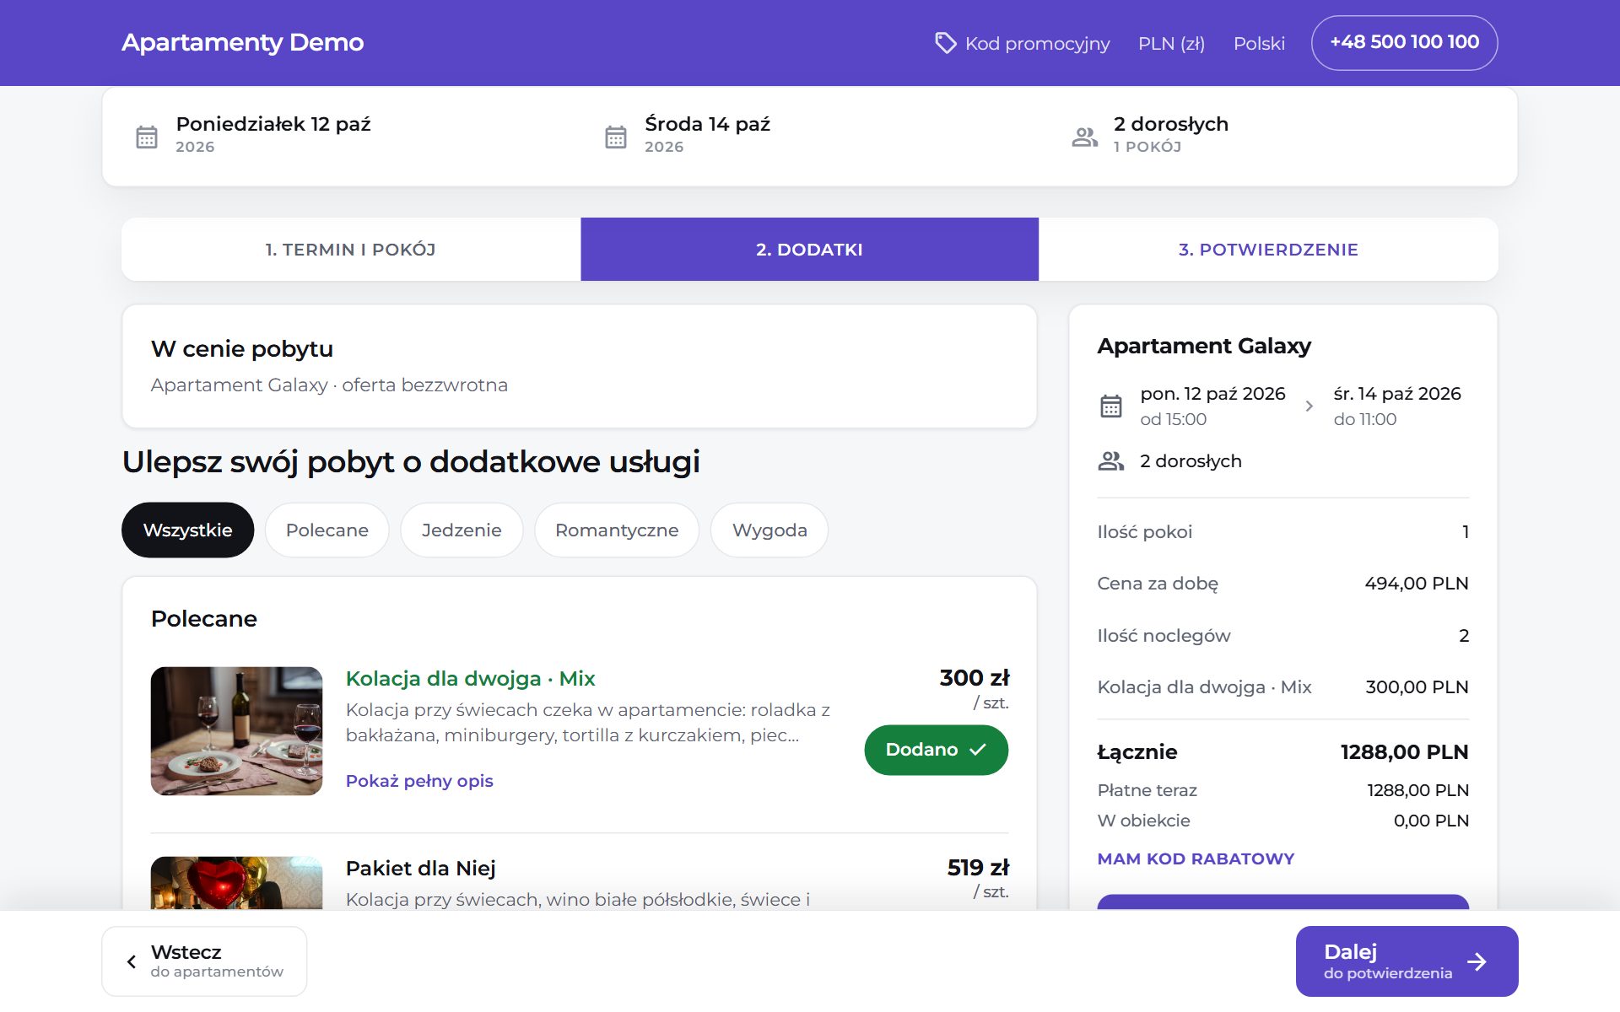Filter add-ons by Wygoda
The height and width of the screenshot is (1012, 1620).
click(769, 530)
